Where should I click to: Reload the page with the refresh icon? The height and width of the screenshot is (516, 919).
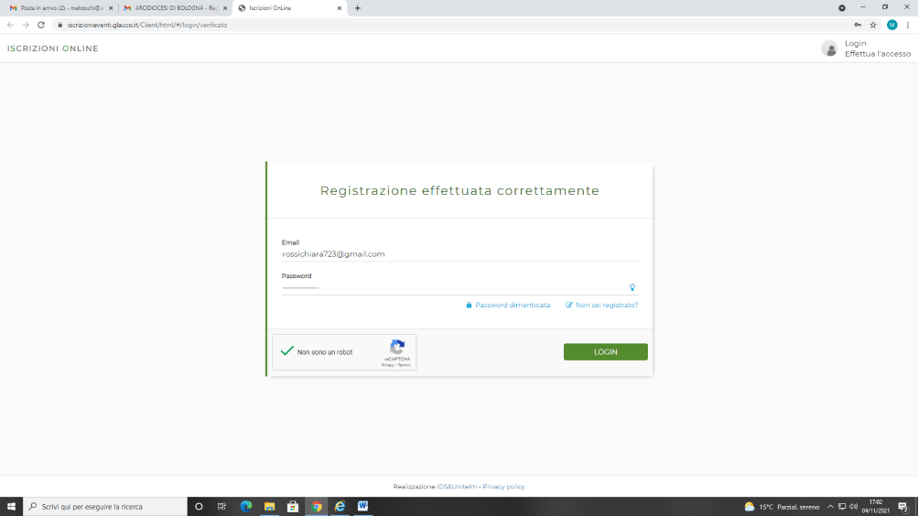pyautogui.click(x=41, y=25)
